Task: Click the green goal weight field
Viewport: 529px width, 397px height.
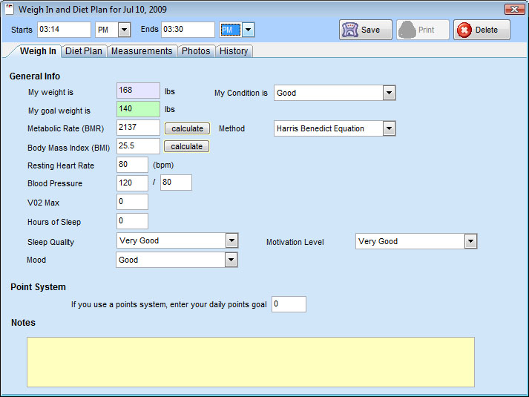Action: pos(138,110)
